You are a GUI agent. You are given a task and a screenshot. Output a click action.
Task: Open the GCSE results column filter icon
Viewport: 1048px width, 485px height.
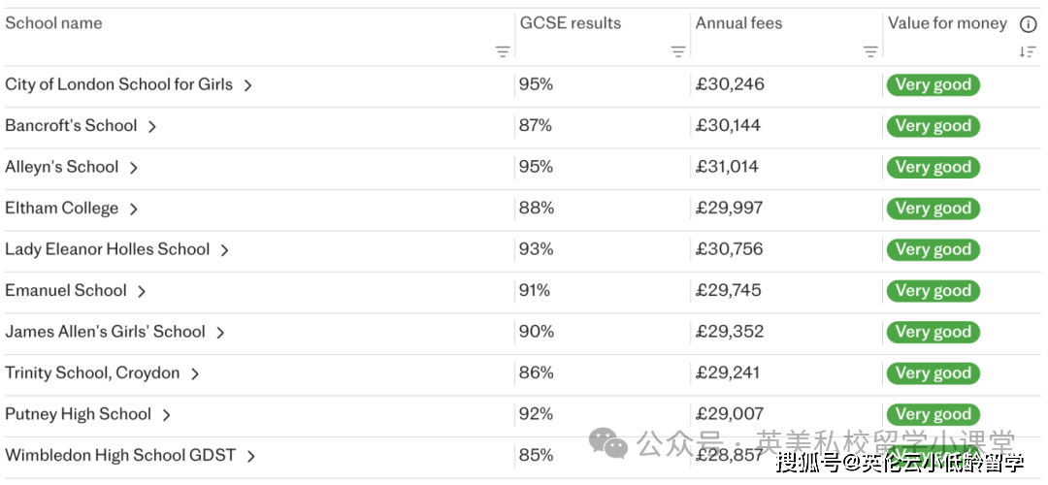tap(678, 52)
